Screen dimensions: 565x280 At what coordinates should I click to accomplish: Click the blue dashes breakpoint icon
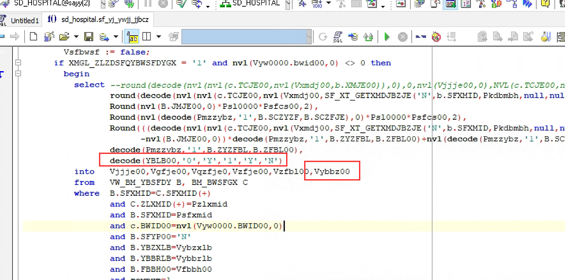point(421,36)
